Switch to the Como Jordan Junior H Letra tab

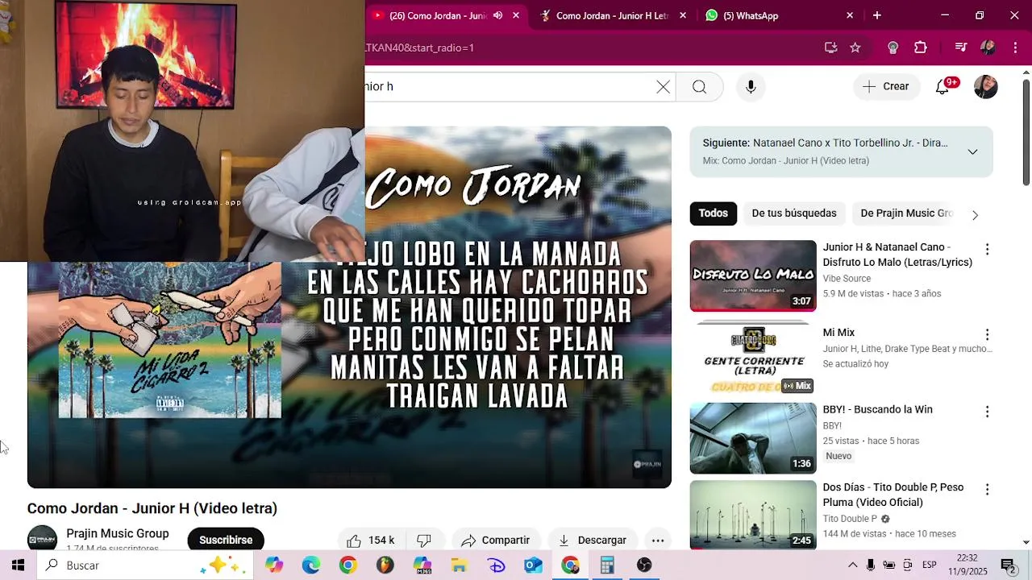(x=613, y=15)
